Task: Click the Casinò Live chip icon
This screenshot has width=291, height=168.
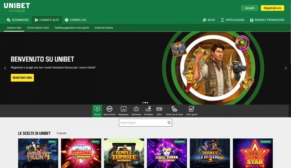Action: 67,20
